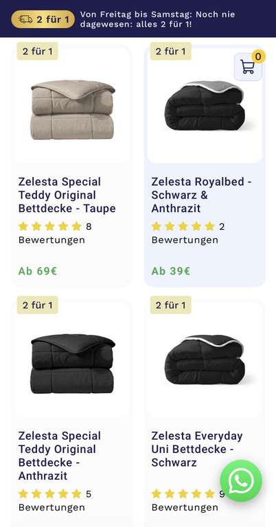The image size is (276, 527).
Task: Tap the delivery truck 2 für 1 badge
Action: coord(43,19)
